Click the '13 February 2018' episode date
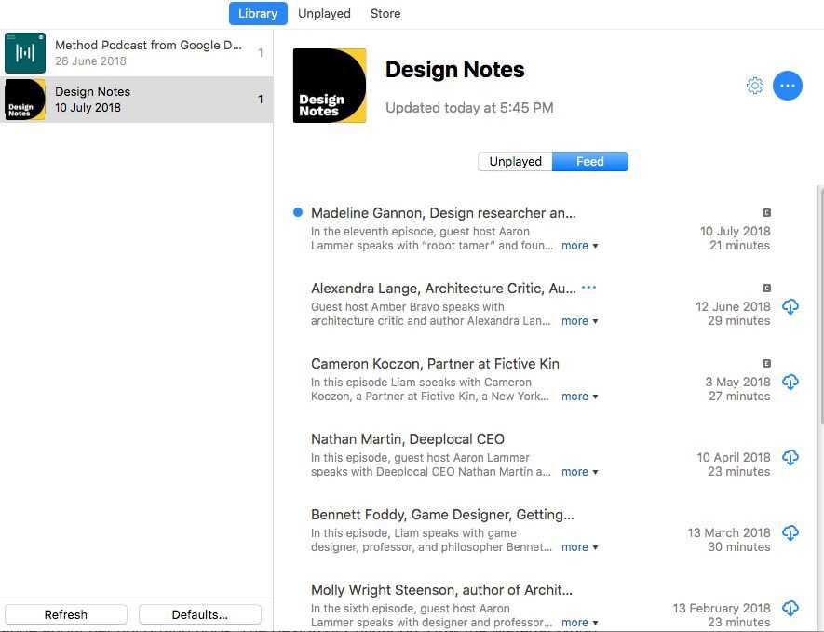The width and height of the screenshot is (824, 632). point(722,608)
